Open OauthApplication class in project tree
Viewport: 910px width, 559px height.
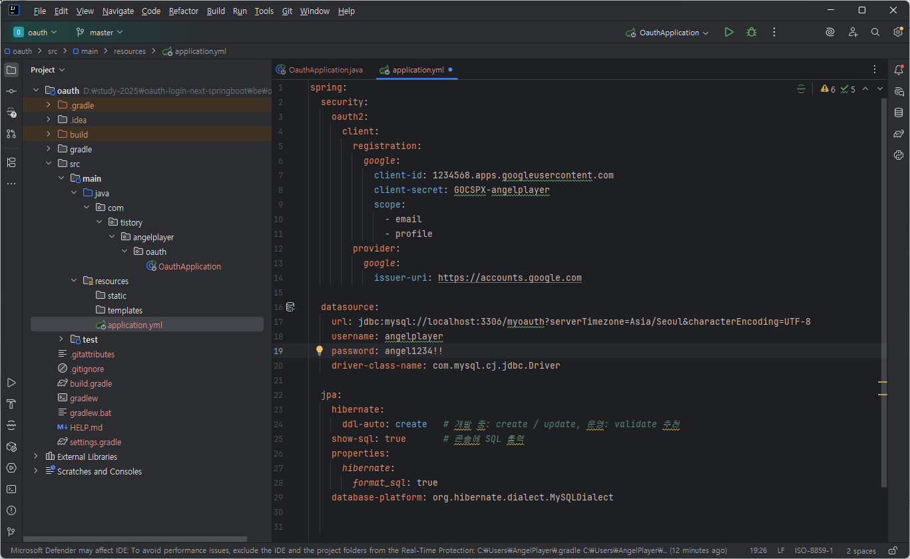click(183, 266)
